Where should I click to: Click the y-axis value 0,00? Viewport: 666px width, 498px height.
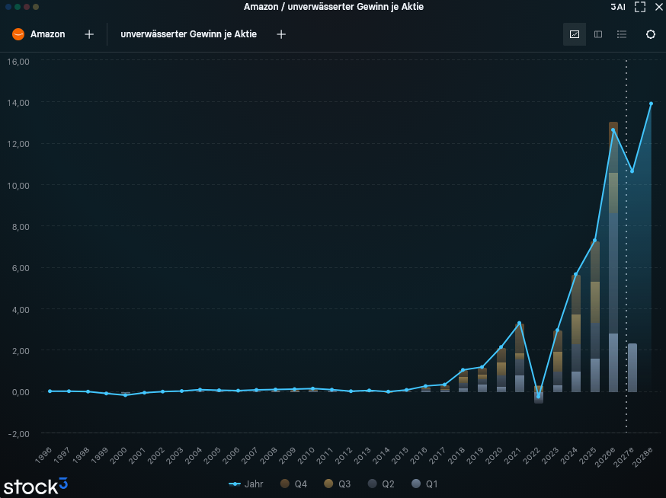coord(21,392)
